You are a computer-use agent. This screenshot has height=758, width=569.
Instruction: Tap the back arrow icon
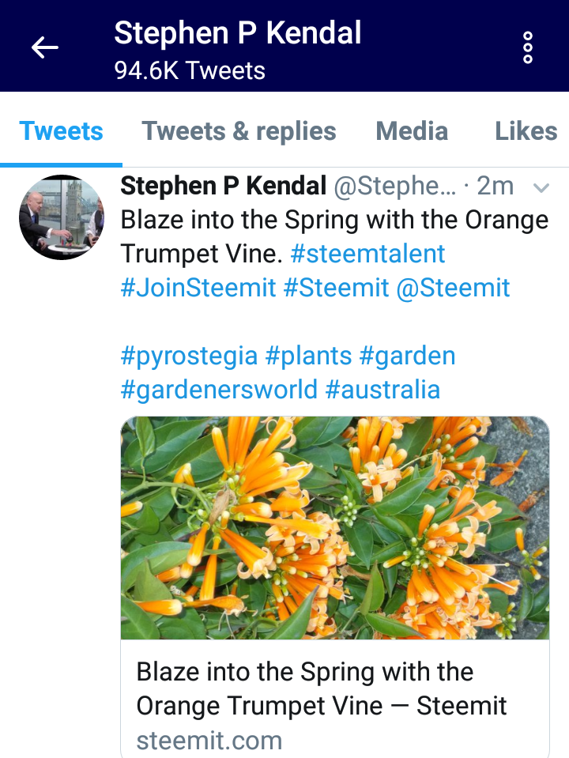[45, 47]
